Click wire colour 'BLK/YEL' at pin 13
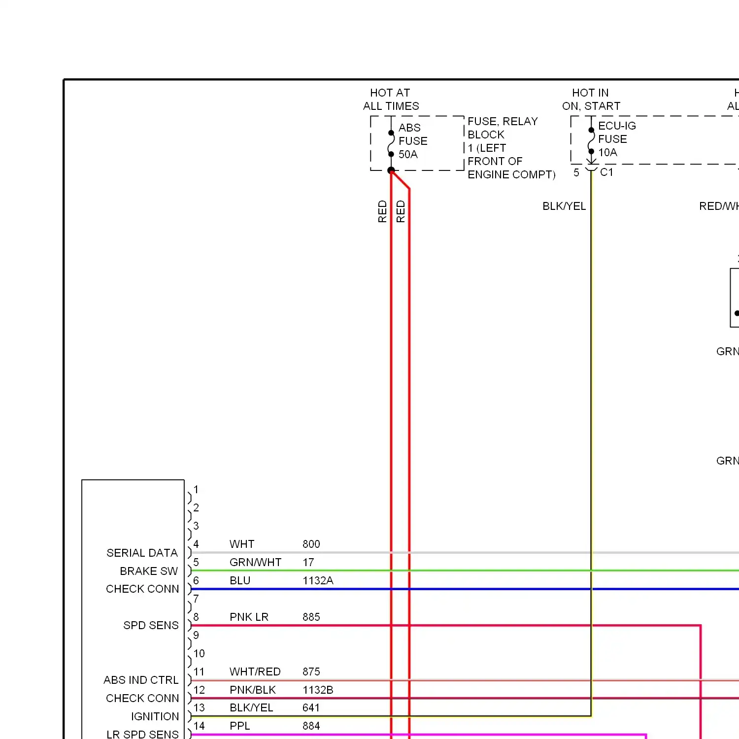This screenshot has height=739, width=739. click(251, 707)
